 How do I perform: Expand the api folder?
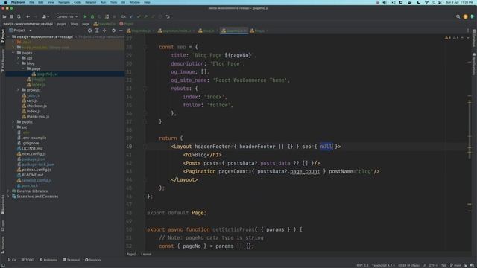coord(18,58)
